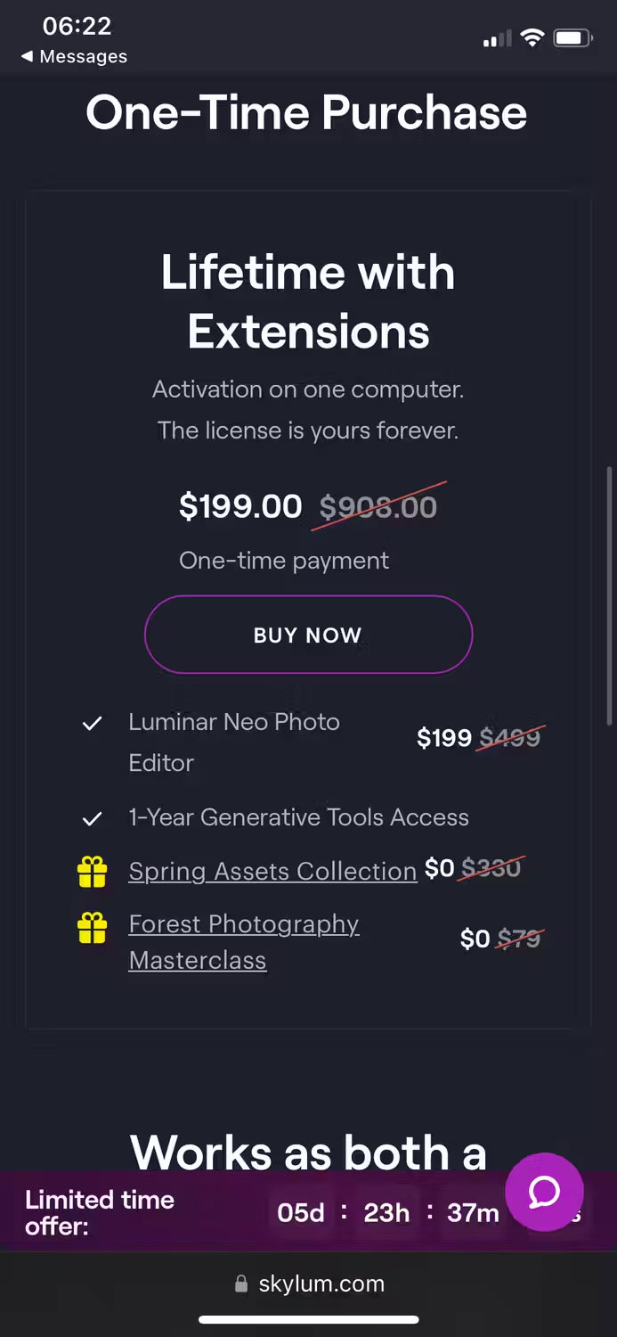Open the Spring Assets Collection link
Screen dimensions: 617x1337
tap(272, 871)
